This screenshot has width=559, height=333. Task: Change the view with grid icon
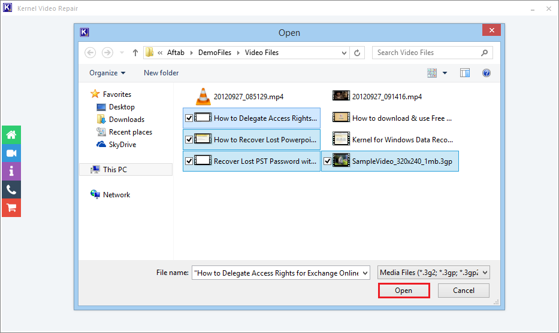432,73
